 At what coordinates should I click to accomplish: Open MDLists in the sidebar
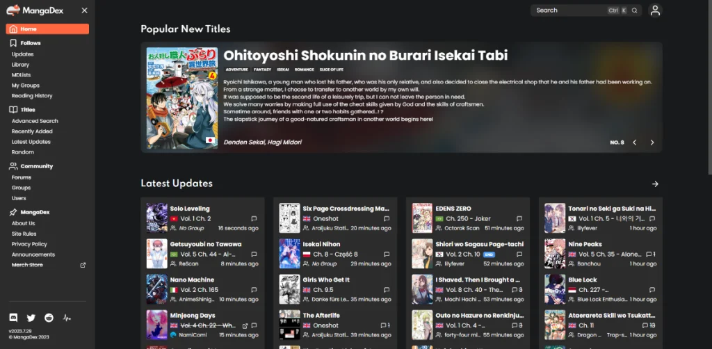point(22,75)
